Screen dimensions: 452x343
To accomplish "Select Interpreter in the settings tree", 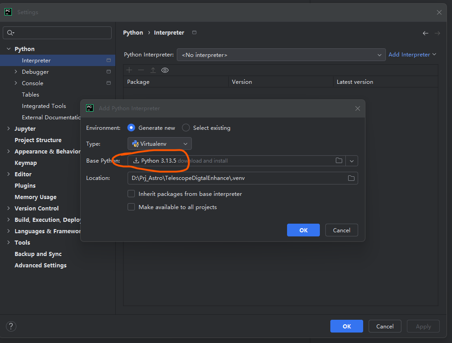I will [x=58, y=60].
